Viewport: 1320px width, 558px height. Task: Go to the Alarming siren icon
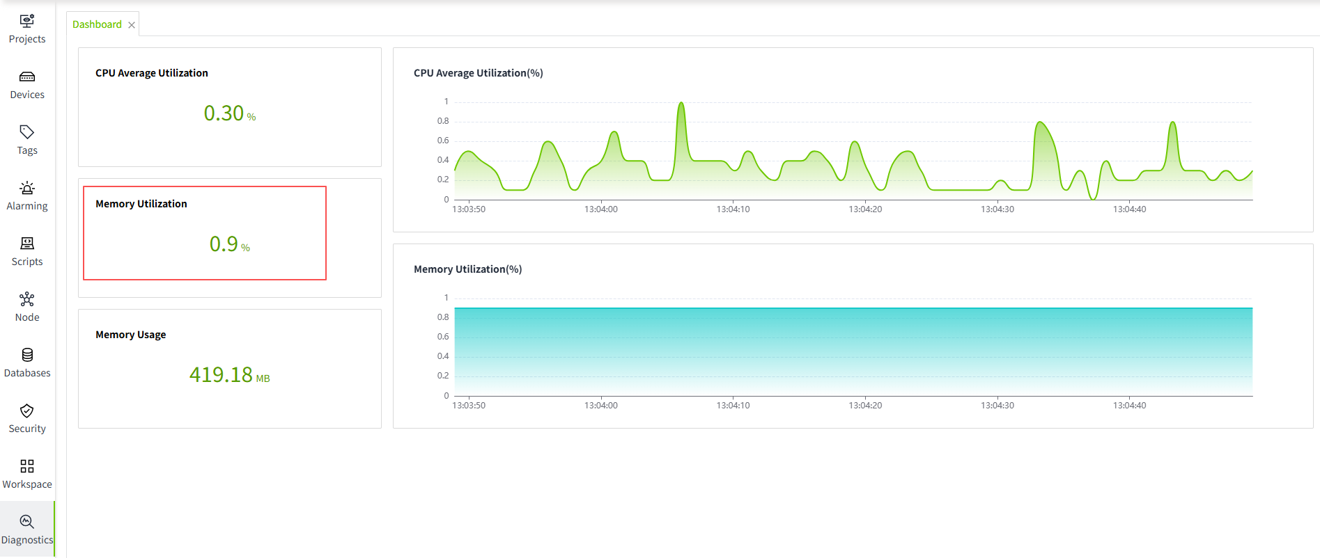pos(27,189)
